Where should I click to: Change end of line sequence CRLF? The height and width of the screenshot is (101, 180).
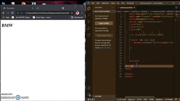tap(145, 99)
